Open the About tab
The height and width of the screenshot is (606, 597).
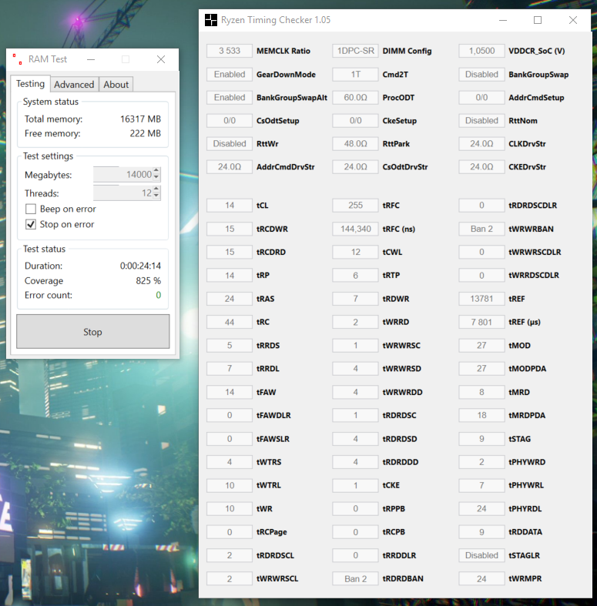pos(116,85)
